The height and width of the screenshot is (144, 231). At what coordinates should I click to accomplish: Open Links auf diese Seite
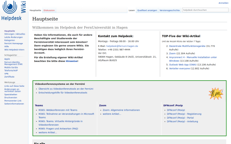click(14, 86)
